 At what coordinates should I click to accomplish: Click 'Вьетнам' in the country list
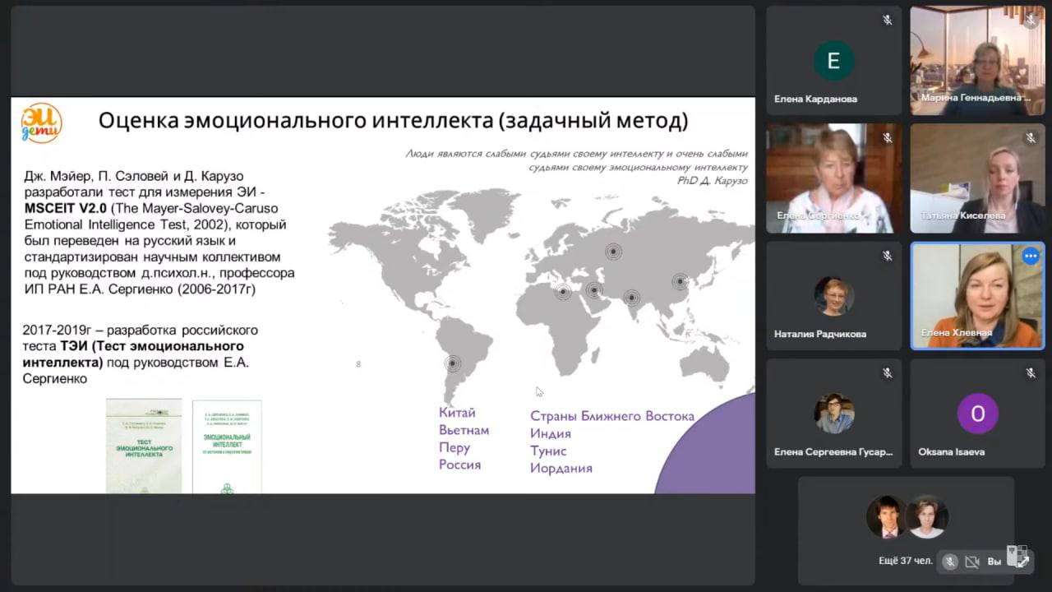pyautogui.click(x=464, y=430)
